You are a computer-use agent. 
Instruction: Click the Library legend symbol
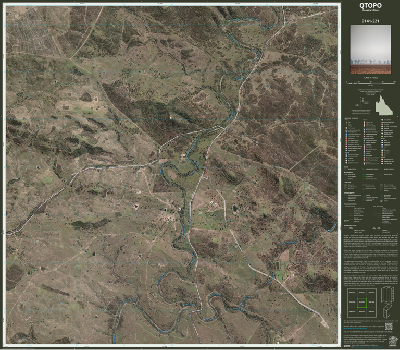click(x=364, y=153)
